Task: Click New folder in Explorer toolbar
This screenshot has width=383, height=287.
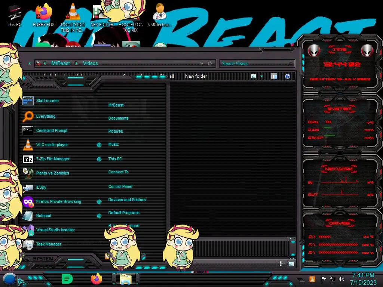Action: point(196,76)
